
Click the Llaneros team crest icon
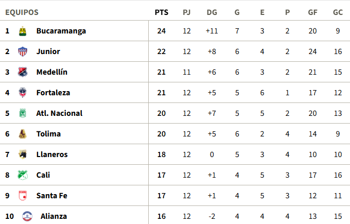pyautogui.click(x=23, y=154)
